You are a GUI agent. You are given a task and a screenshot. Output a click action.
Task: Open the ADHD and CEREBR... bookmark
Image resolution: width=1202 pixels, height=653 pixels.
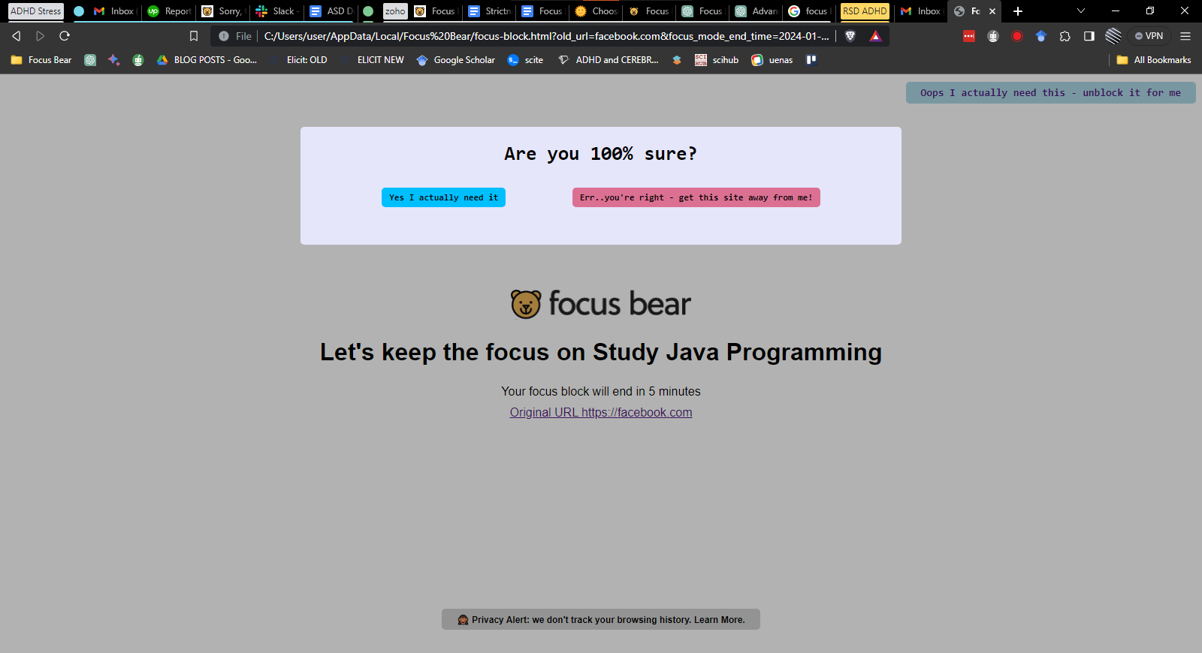point(609,60)
